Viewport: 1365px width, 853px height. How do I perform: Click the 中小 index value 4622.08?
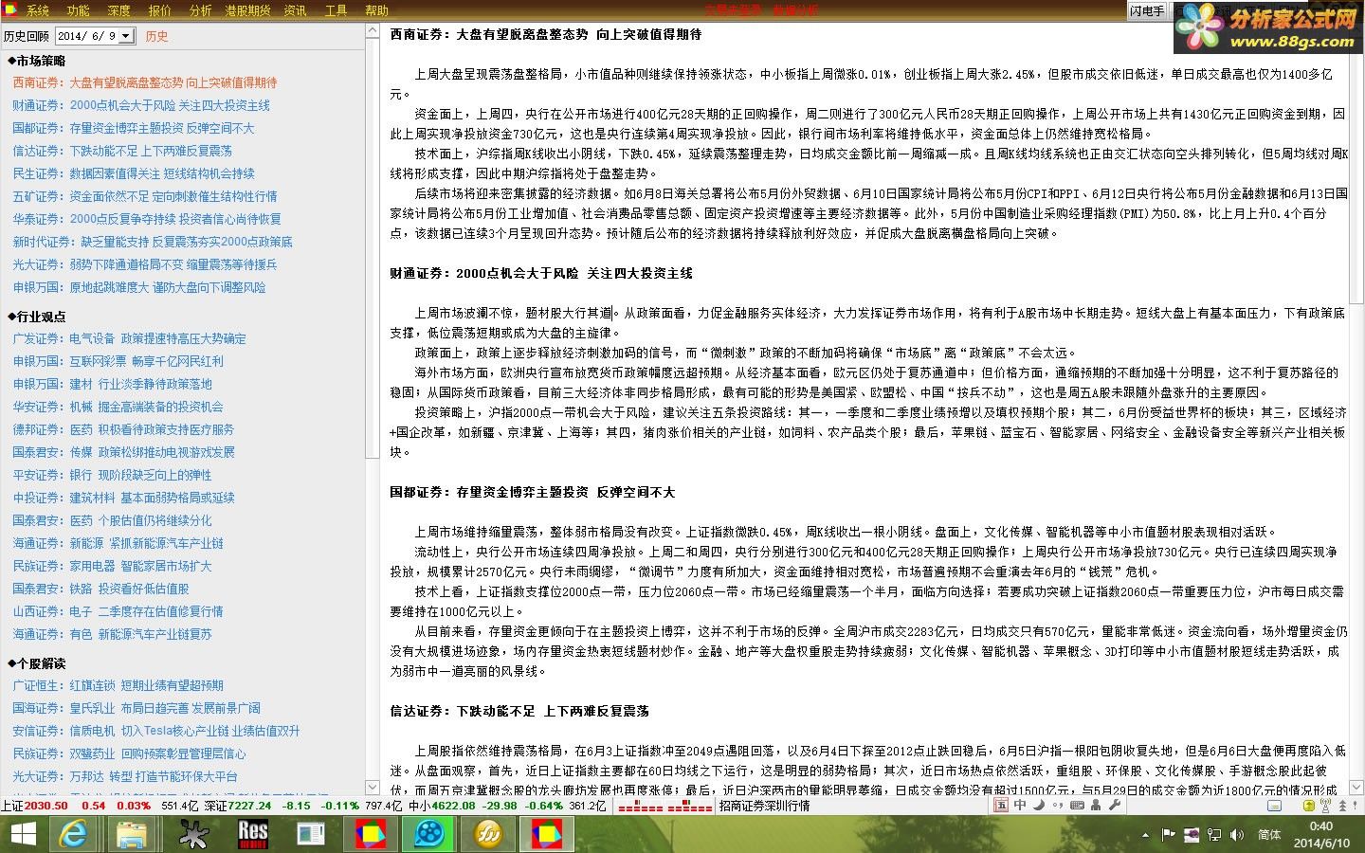coord(453,806)
